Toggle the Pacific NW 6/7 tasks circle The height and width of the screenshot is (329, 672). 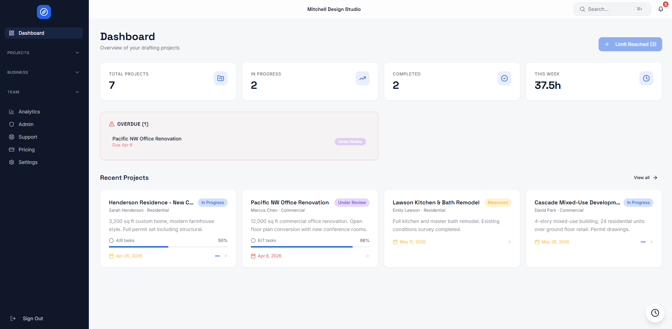[253, 241]
